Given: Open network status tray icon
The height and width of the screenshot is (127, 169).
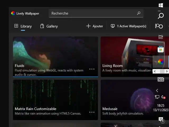Looking at the screenshot, I should point(157,97).
